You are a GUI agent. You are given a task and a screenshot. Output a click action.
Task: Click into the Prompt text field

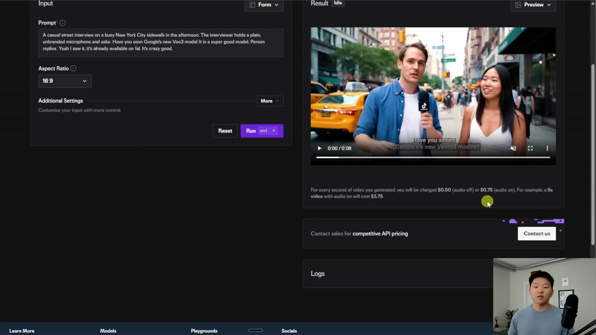pyautogui.click(x=161, y=43)
